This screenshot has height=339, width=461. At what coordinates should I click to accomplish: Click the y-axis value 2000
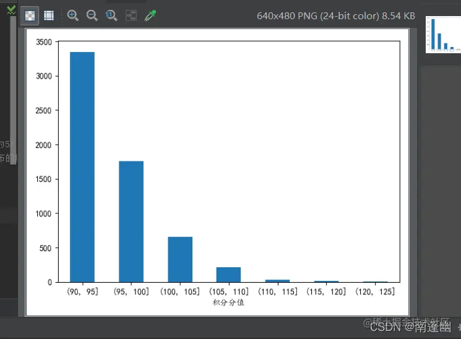pos(43,145)
